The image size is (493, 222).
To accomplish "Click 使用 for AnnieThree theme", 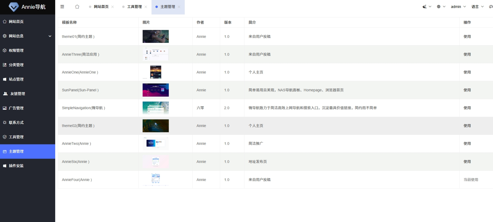I will pos(467,54).
